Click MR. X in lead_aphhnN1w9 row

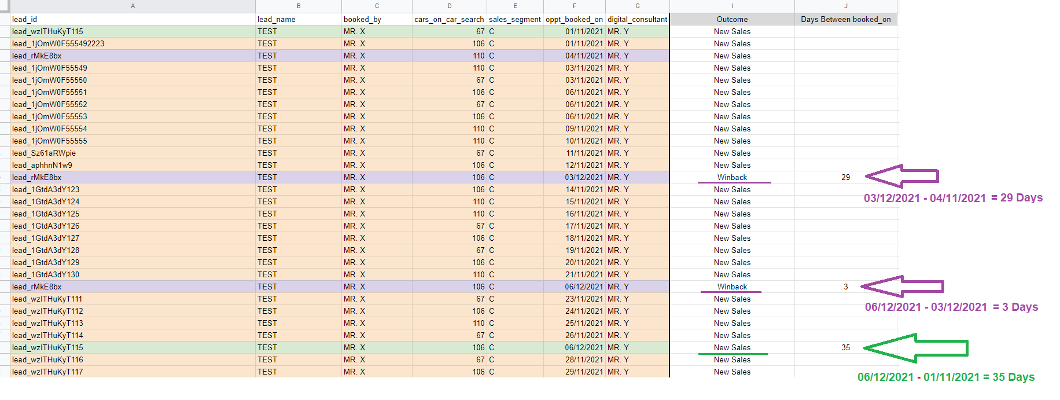(377, 165)
